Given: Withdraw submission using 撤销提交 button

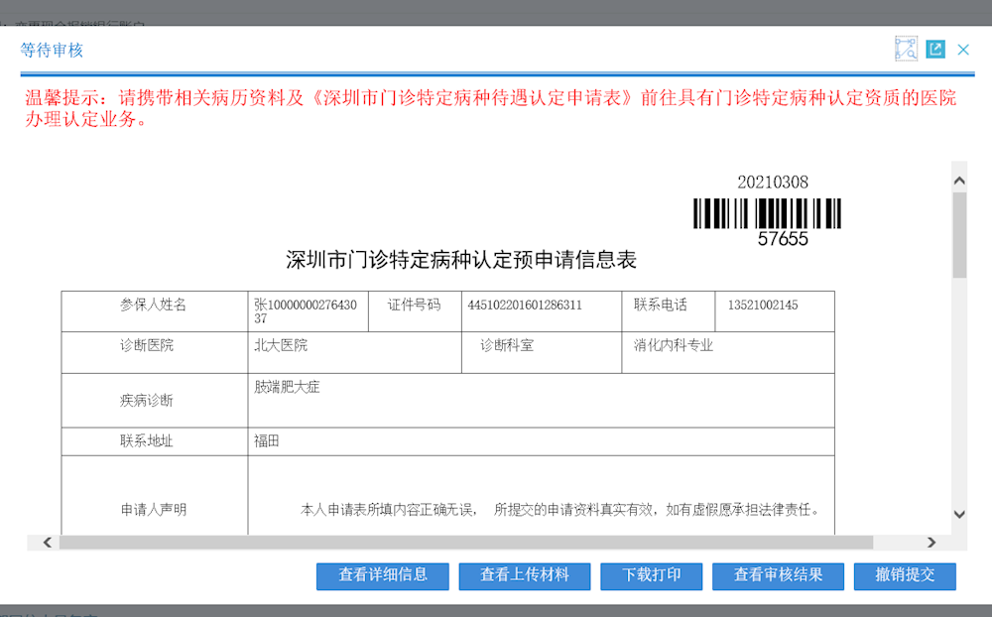Looking at the screenshot, I should (x=905, y=575).
